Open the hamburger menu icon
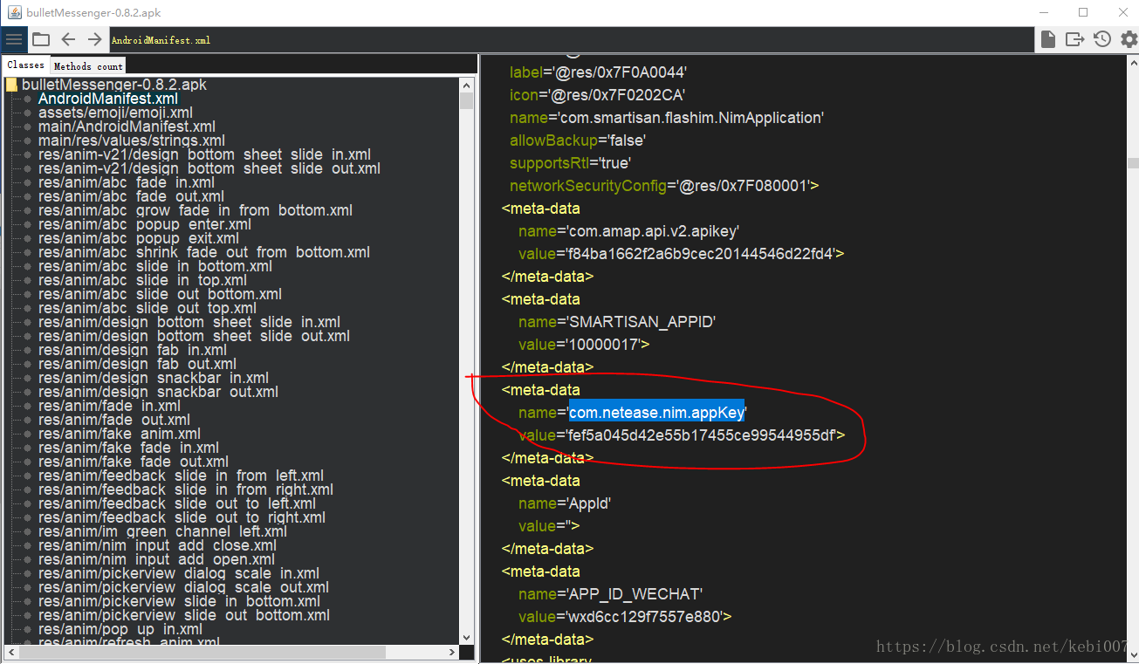1139x664 pixels. click(x=14, y=39)
